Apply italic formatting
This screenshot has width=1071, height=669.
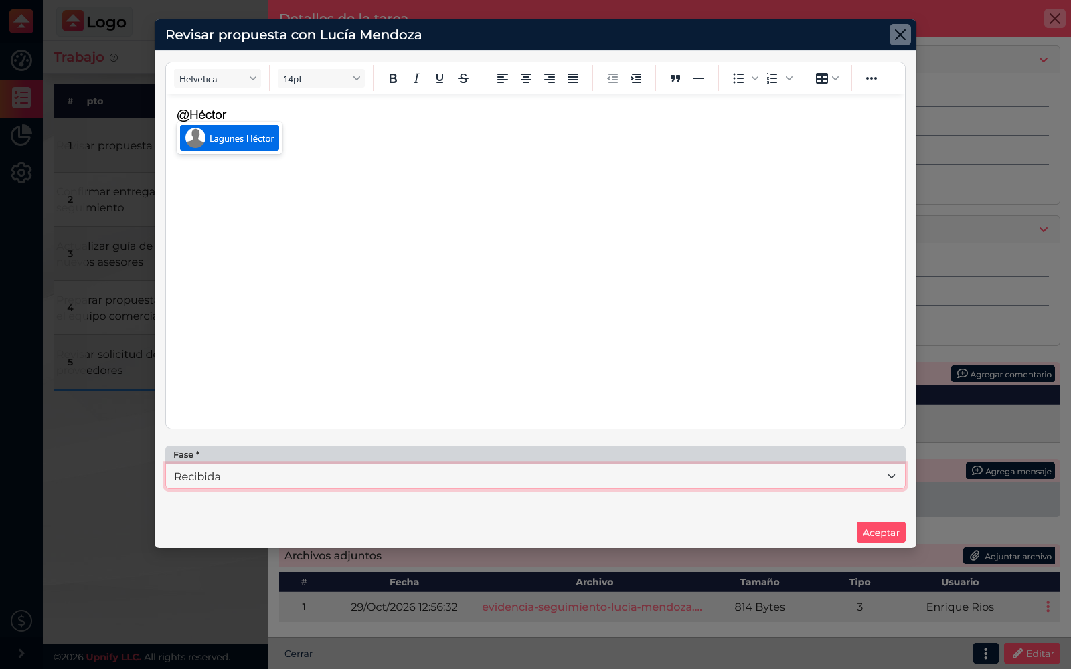[416, 78]
